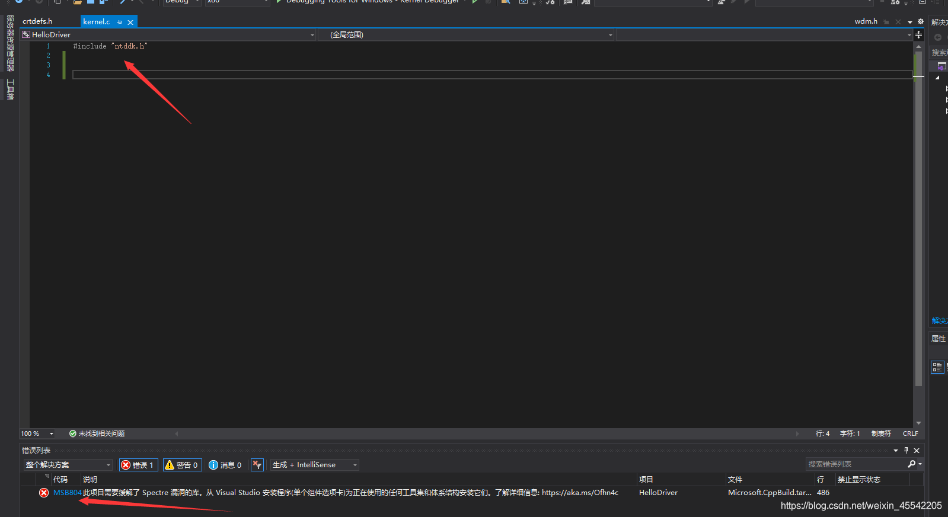The height and width of the screenshot is (517, 948).
Task: Click the 属性 properties panel title
Action: 939,339
